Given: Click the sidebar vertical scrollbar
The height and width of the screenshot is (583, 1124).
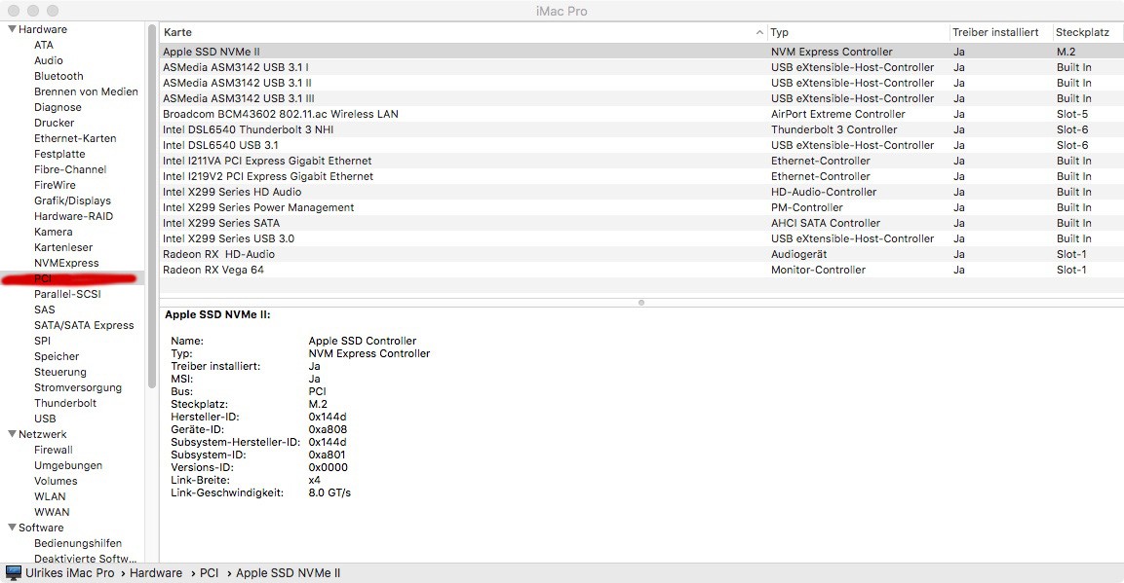Looking at the screenshot, I should (151, 207).
